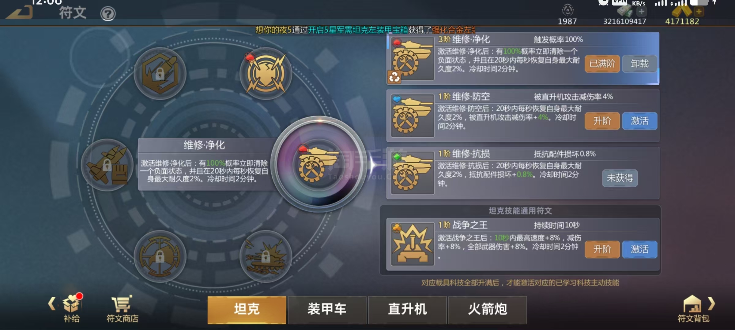
Task: Activate 战争之王 with 激活 button
Action: click(640, 249)
